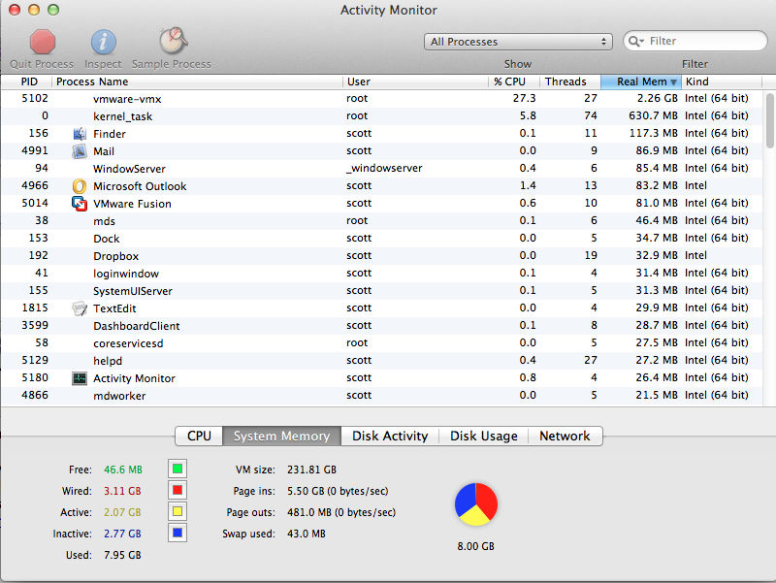Image resolution: width=776 pixels, height=583 pixels.
Task: Click the green Free memory color swatch
Action: (x=178, y=469)
